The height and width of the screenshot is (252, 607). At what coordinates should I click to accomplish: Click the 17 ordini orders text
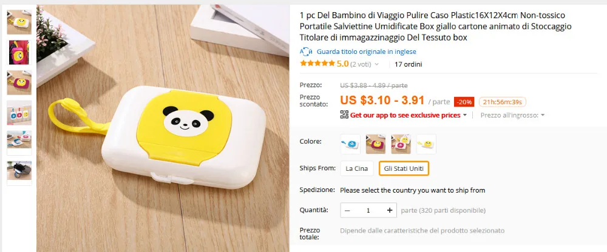point(408,65)
